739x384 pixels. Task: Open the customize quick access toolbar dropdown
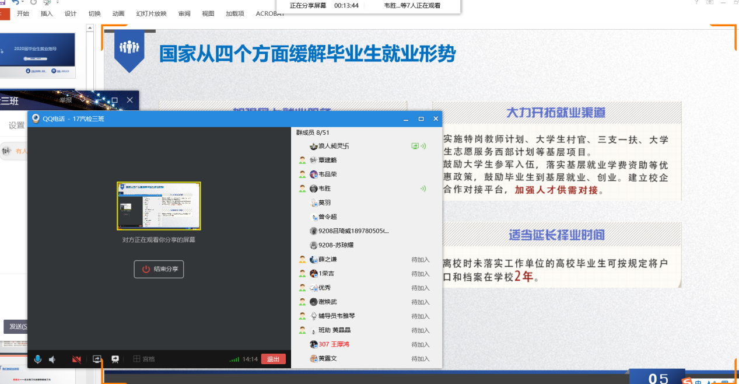pos(58,2)
